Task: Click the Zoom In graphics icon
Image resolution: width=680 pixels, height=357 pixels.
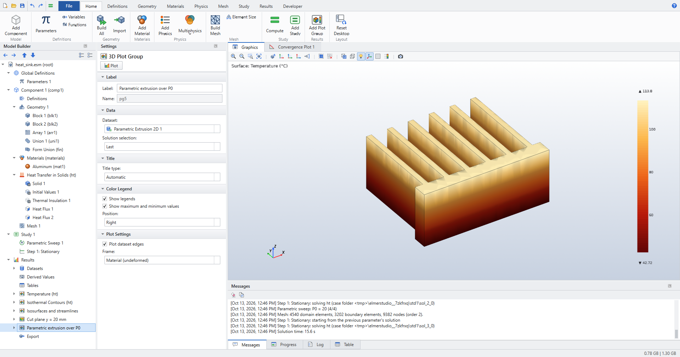Action: pos(233,56)
